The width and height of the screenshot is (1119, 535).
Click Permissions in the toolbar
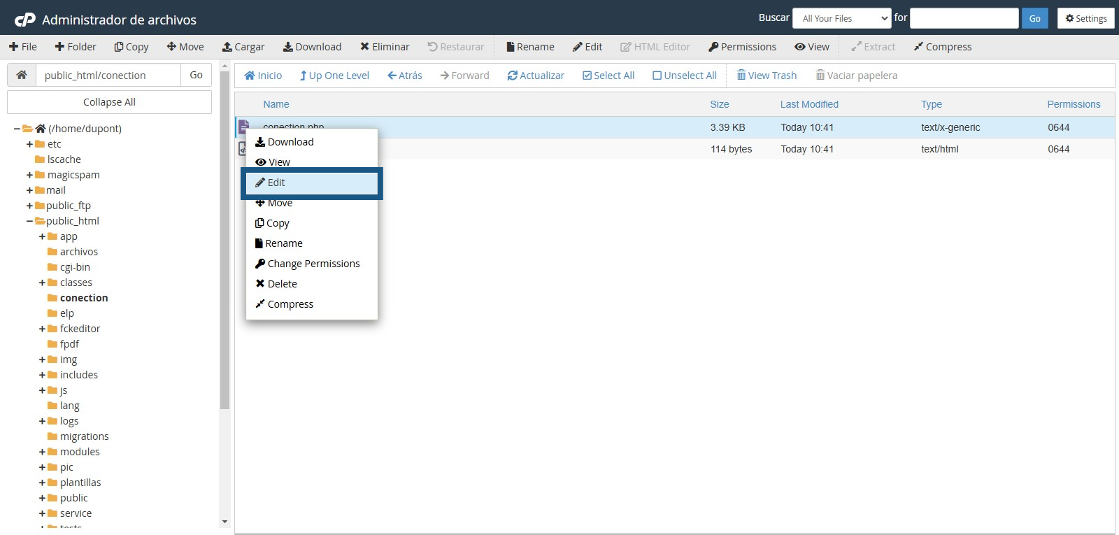tap(742, 47)
